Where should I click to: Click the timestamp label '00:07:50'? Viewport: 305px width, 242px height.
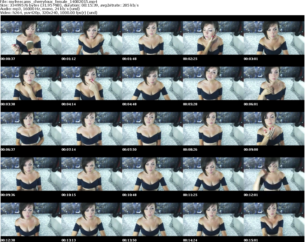[x=129, y=149]
